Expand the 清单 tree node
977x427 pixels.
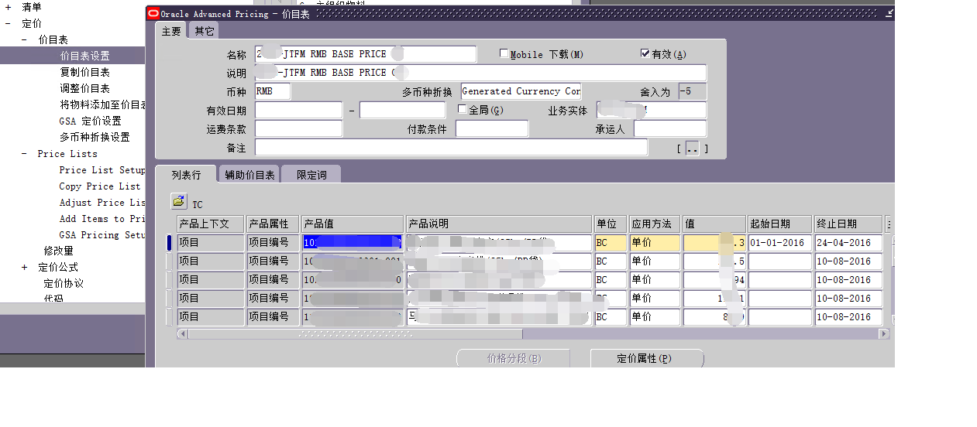tap(8, 7)
